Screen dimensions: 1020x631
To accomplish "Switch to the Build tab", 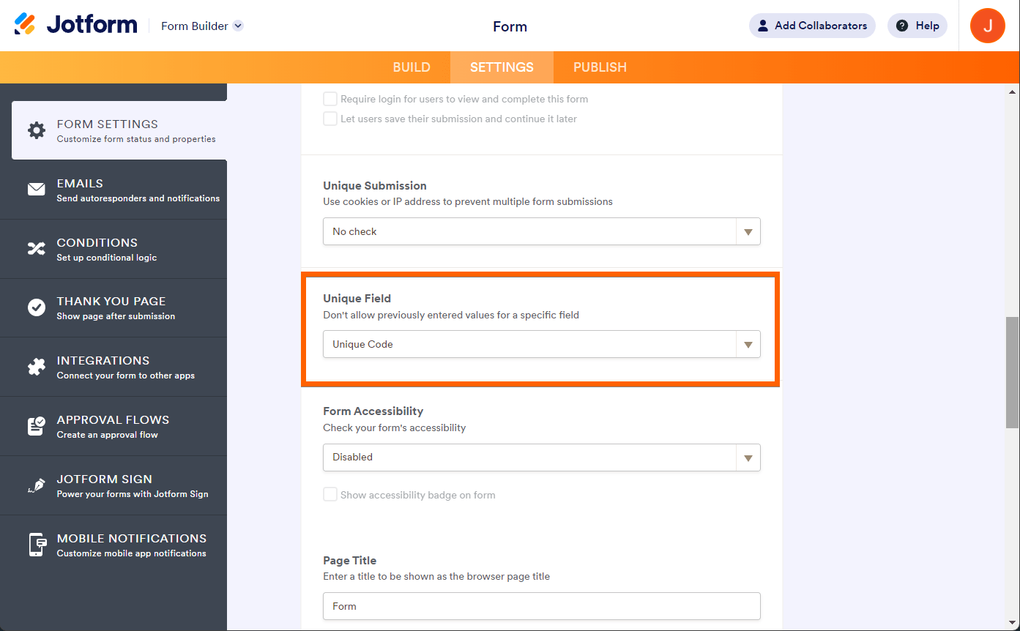I will pyautogui.click(x=412, y=67).
